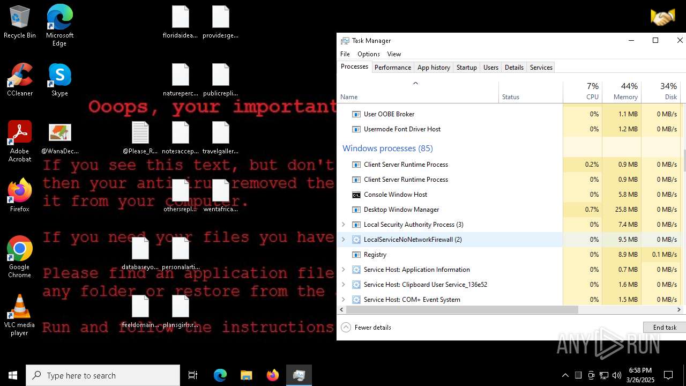The image size is (686, 386).
Task: Open File Explorer from the taskbar
Action: (x=246, y=375)
